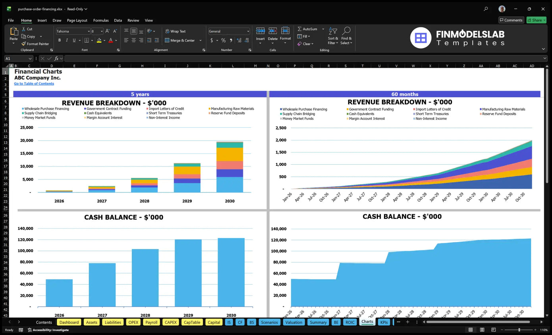Open the General number format dropdown
Screen dimensions: 552x335
pos(248,31)
